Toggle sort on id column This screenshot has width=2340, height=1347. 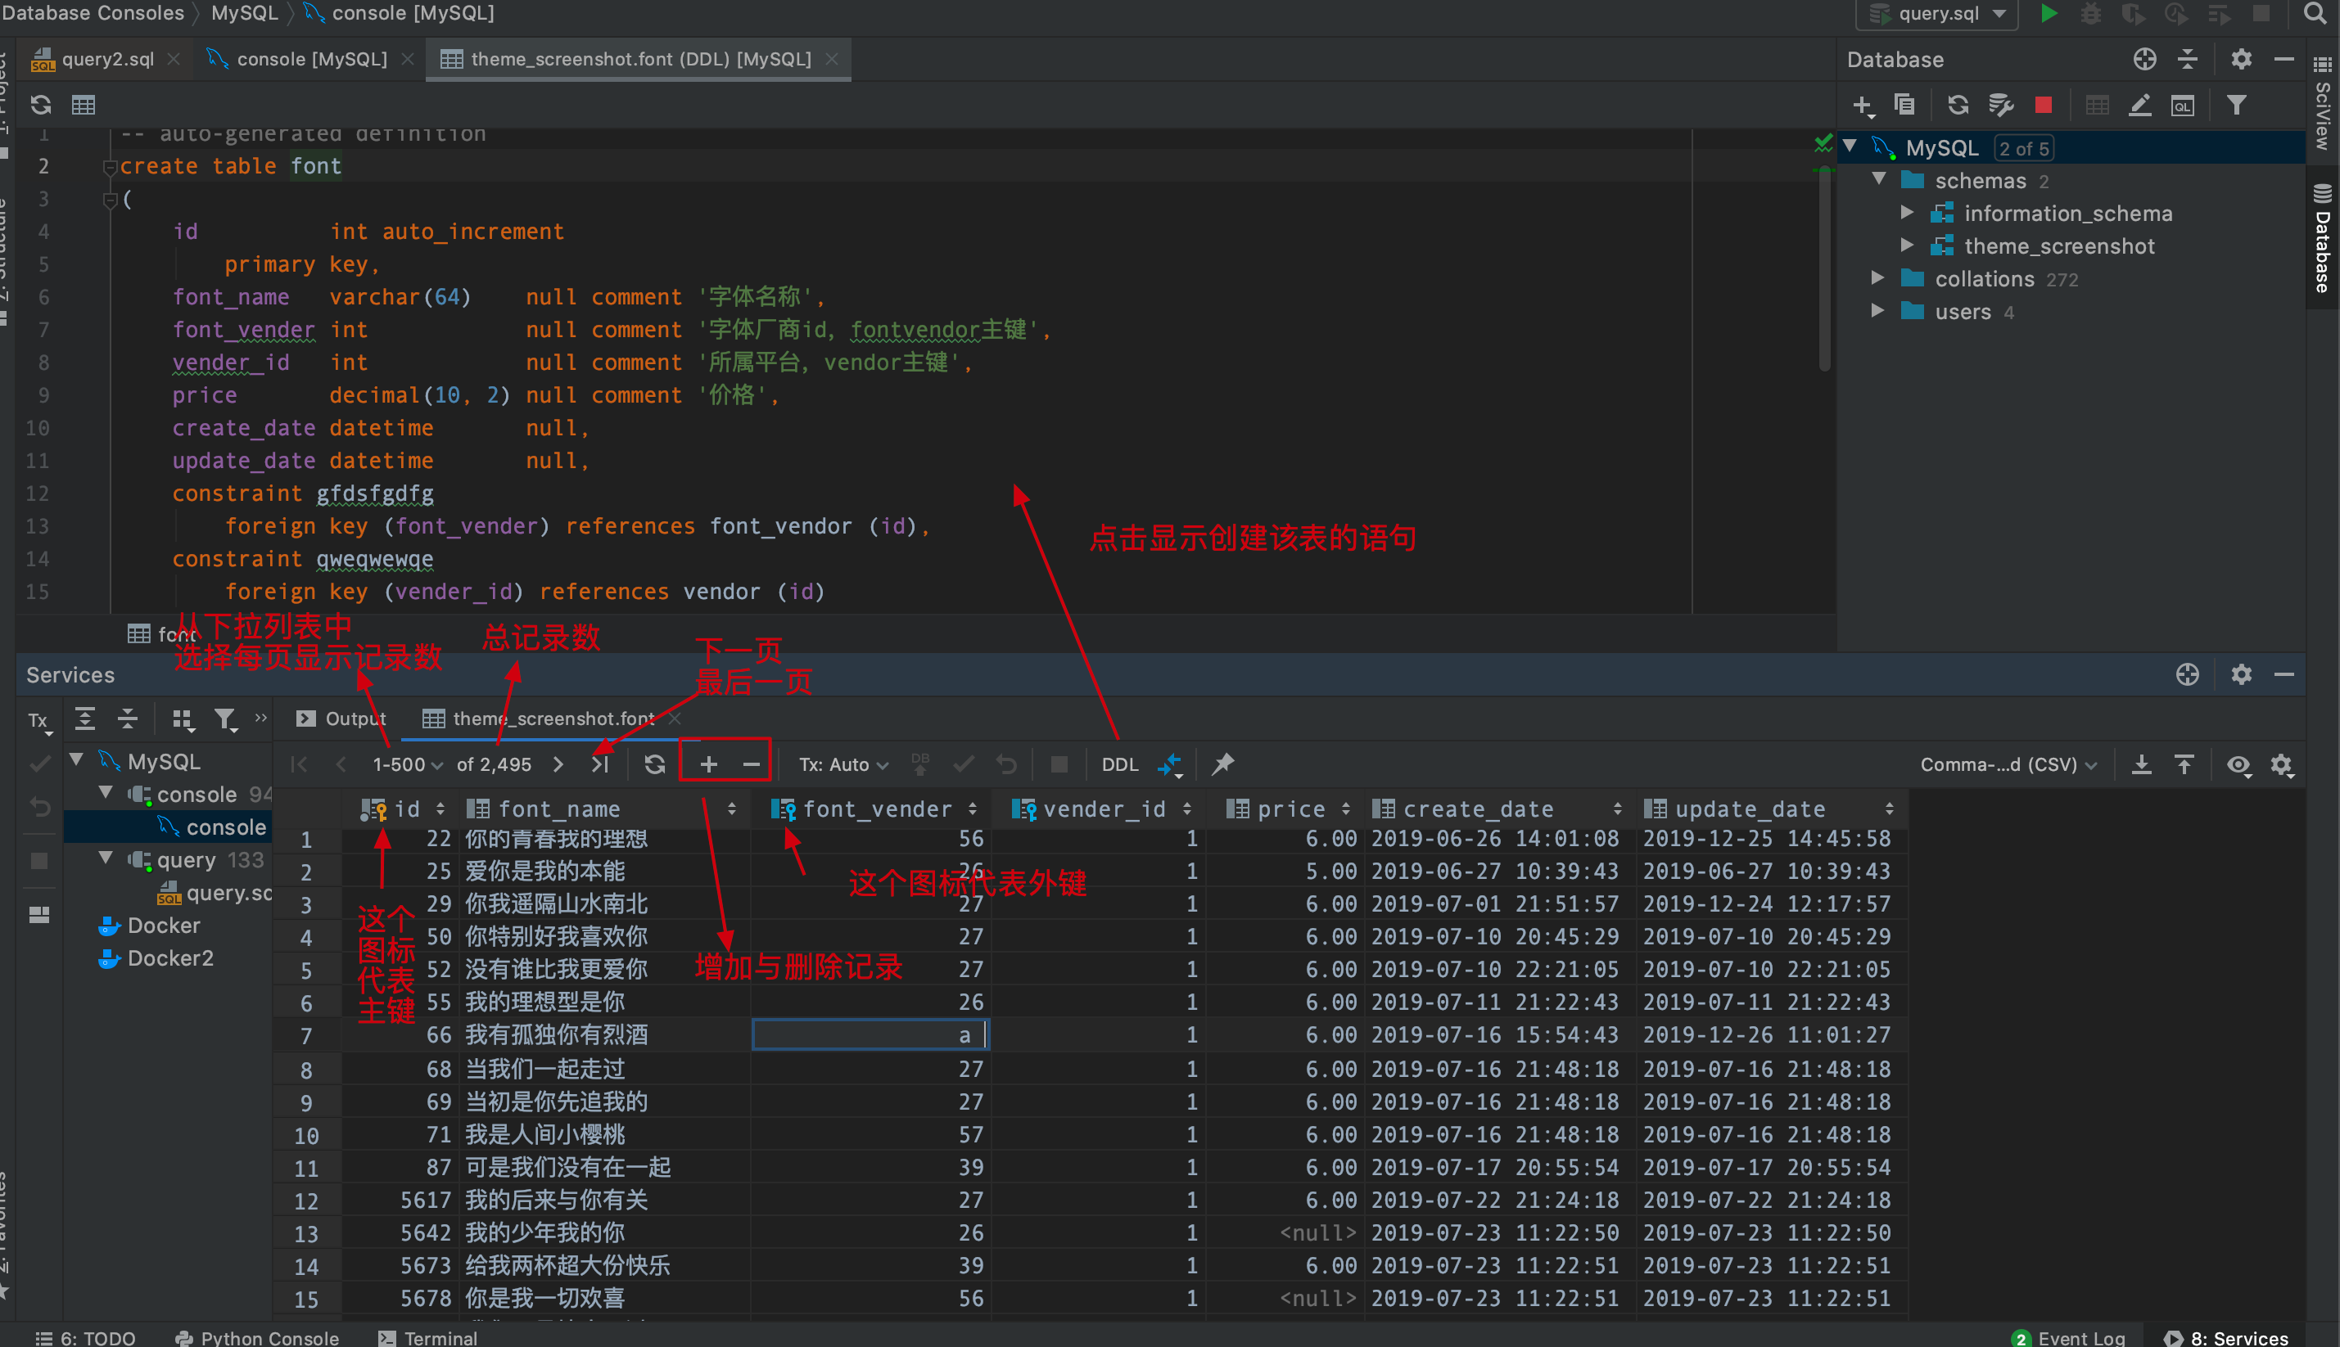[440, 809]
